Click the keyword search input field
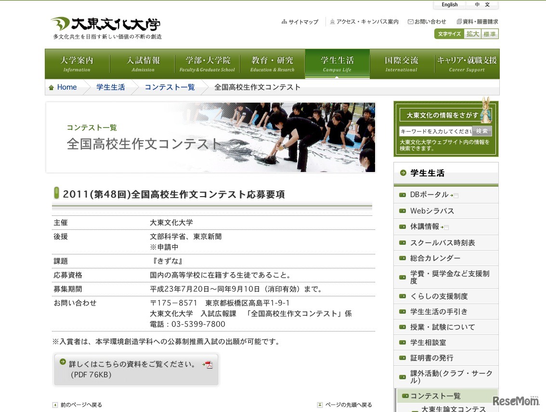 point(433,131)
